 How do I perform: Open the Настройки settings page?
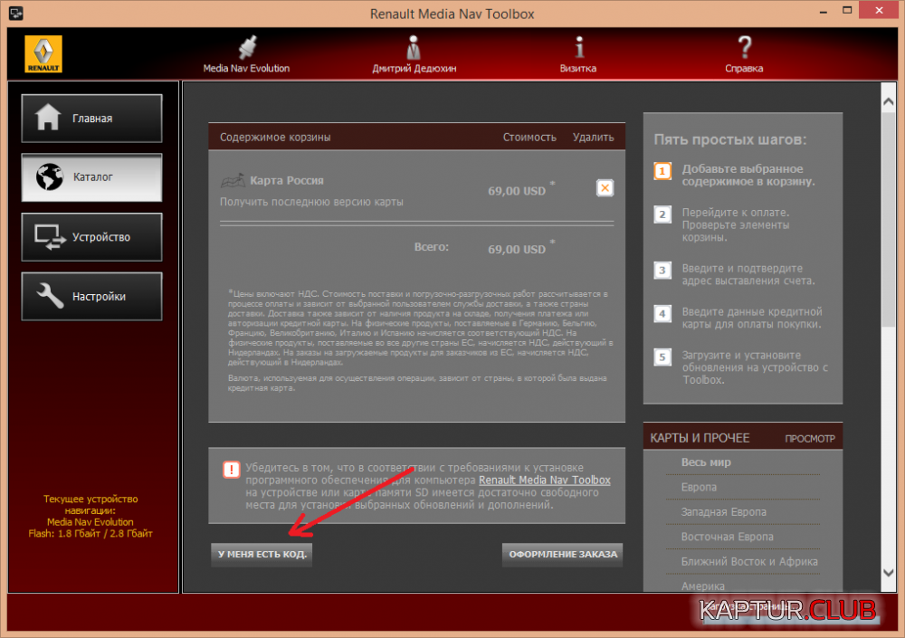point(91,296)
